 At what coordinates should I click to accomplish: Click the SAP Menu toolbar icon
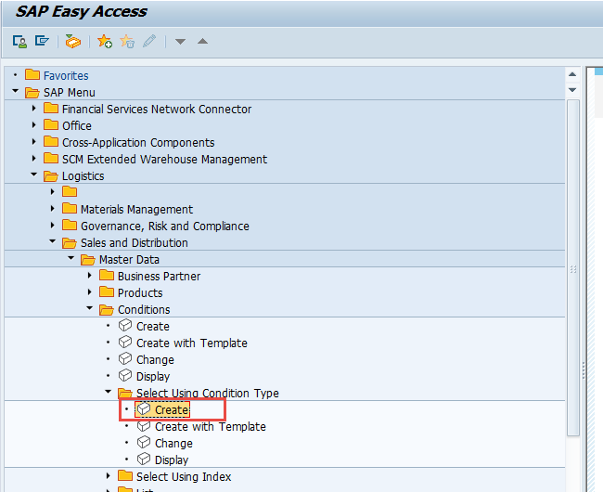point(42,41)
